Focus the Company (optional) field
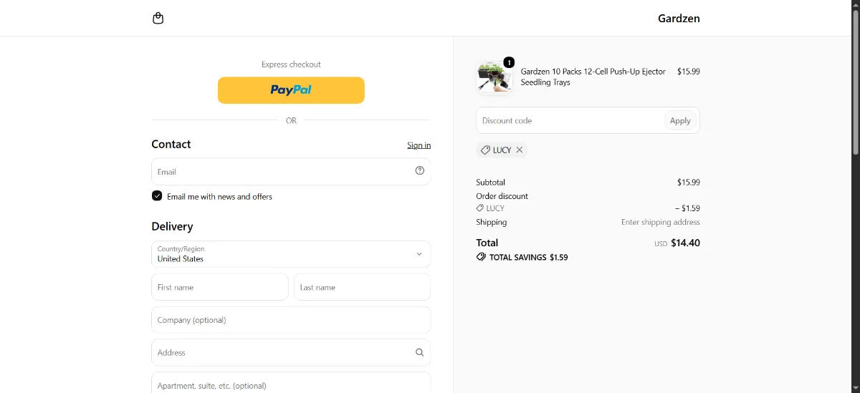Image resolution: width=860 pixels, height=393 pixels. click(291, 320)
